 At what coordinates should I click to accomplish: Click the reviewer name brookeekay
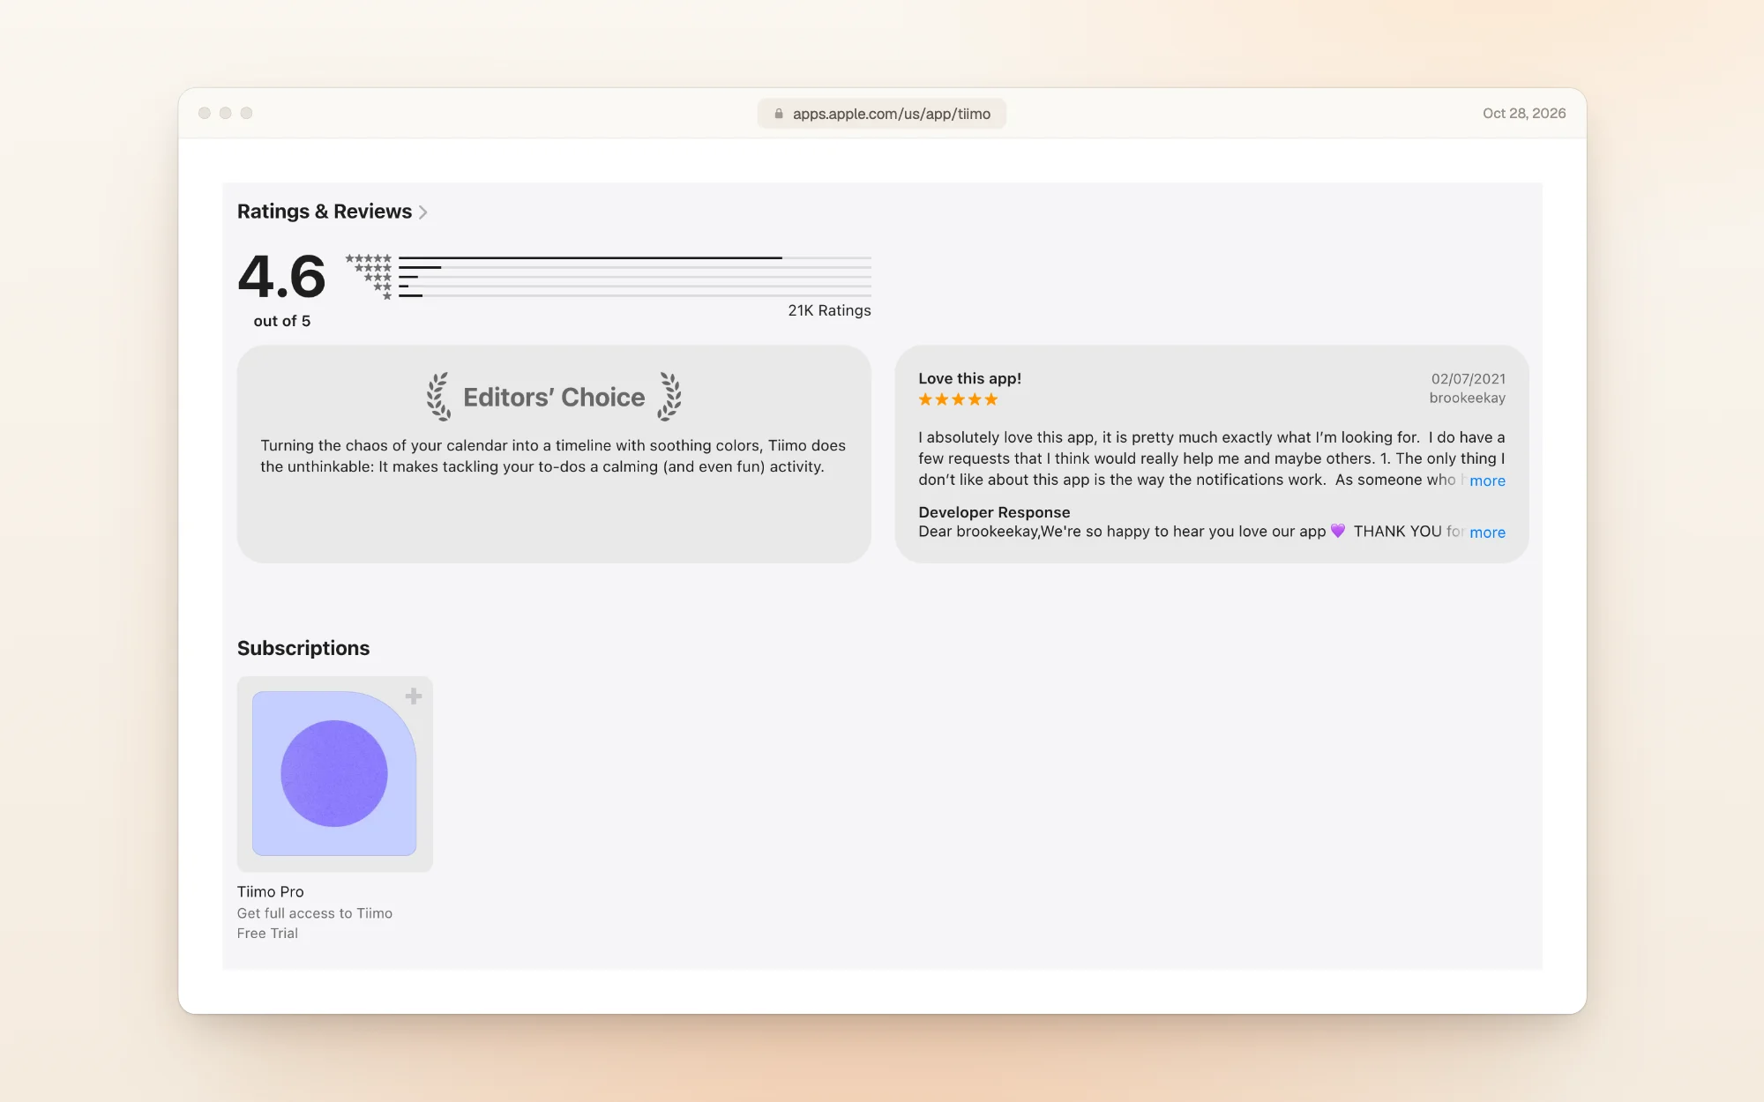pyautogui.click(x=1467, y=398)
